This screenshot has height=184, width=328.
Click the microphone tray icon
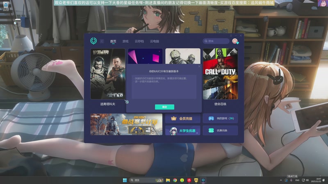(291, 180)
